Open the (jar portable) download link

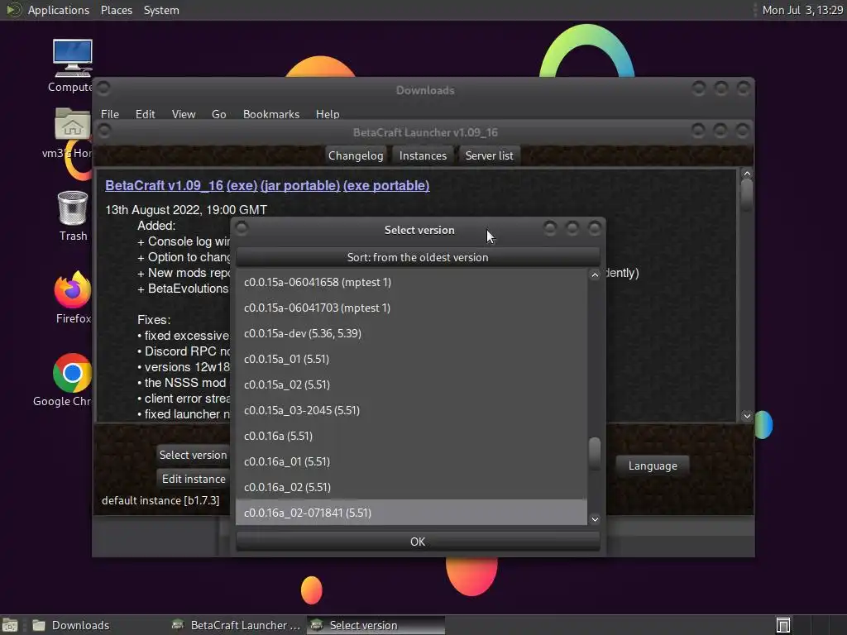tap(299, 185)
